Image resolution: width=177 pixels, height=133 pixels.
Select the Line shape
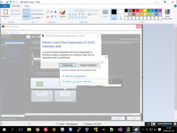click(69, 11)
